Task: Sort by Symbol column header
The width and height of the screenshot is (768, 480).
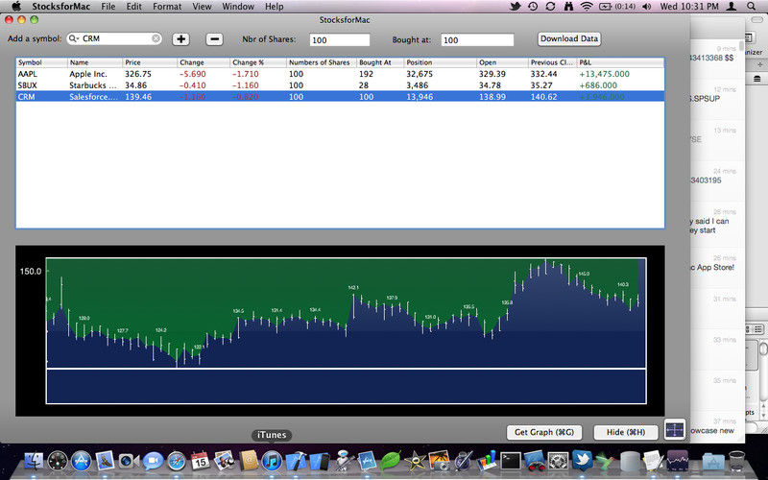Action: click(x=41, y=62)
